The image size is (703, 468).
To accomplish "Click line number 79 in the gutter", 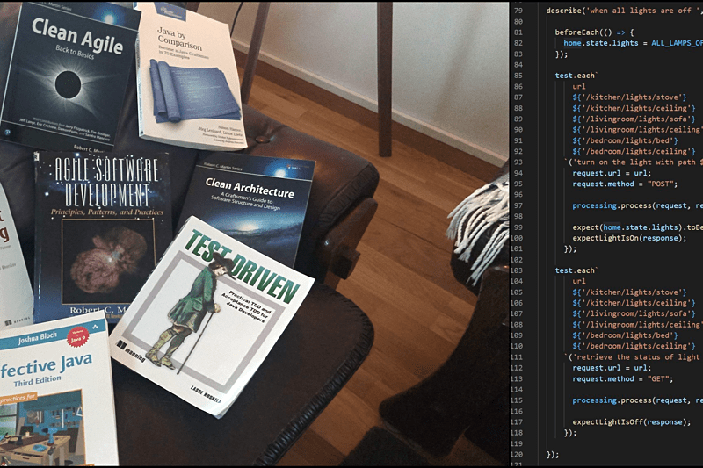I will (518, 11).
